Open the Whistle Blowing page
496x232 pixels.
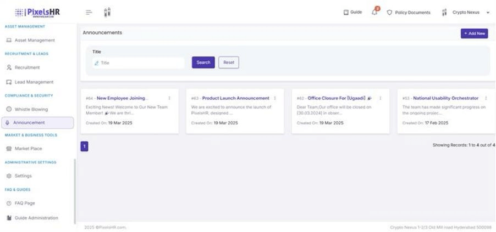coord(31,109)
